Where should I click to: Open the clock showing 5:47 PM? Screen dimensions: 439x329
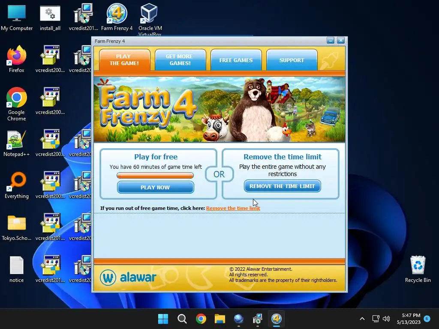pyautogui.click(x=409, y=319)
